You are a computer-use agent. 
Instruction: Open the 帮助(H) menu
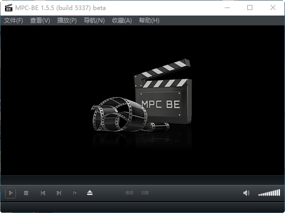(149, 21)
